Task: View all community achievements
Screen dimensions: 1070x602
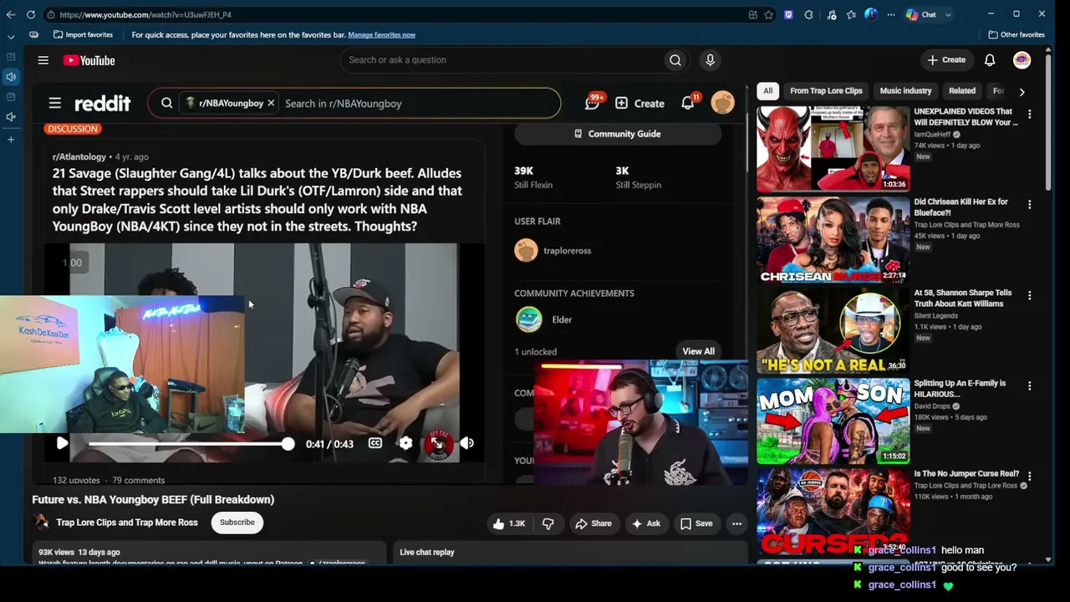Action: point(699,351)
